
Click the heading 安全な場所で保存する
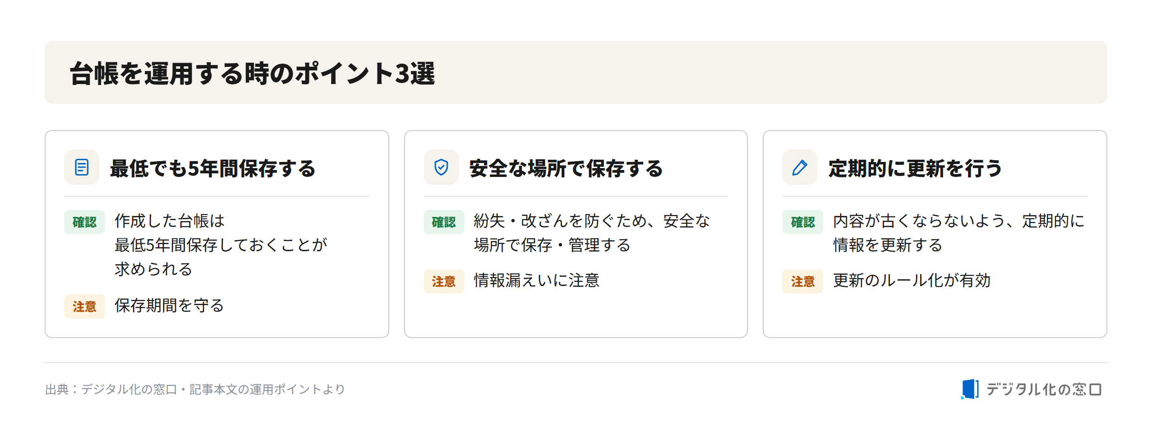[x=566, y=168]
